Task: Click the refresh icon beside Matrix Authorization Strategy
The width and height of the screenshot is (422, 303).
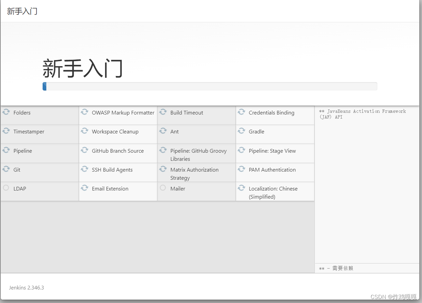Action: (163, 169)
